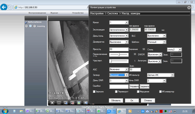
Task: Click the Отмена button
Action: tap(148, 101)
